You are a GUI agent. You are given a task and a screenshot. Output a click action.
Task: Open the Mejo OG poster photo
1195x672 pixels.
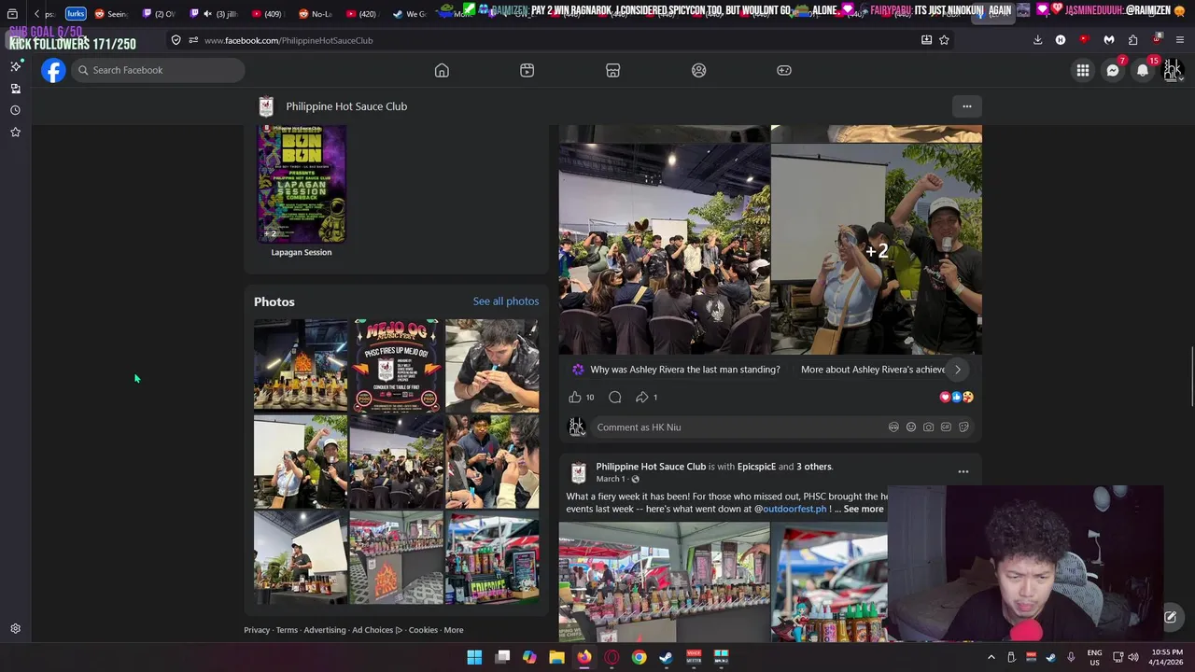coord(396,365)
